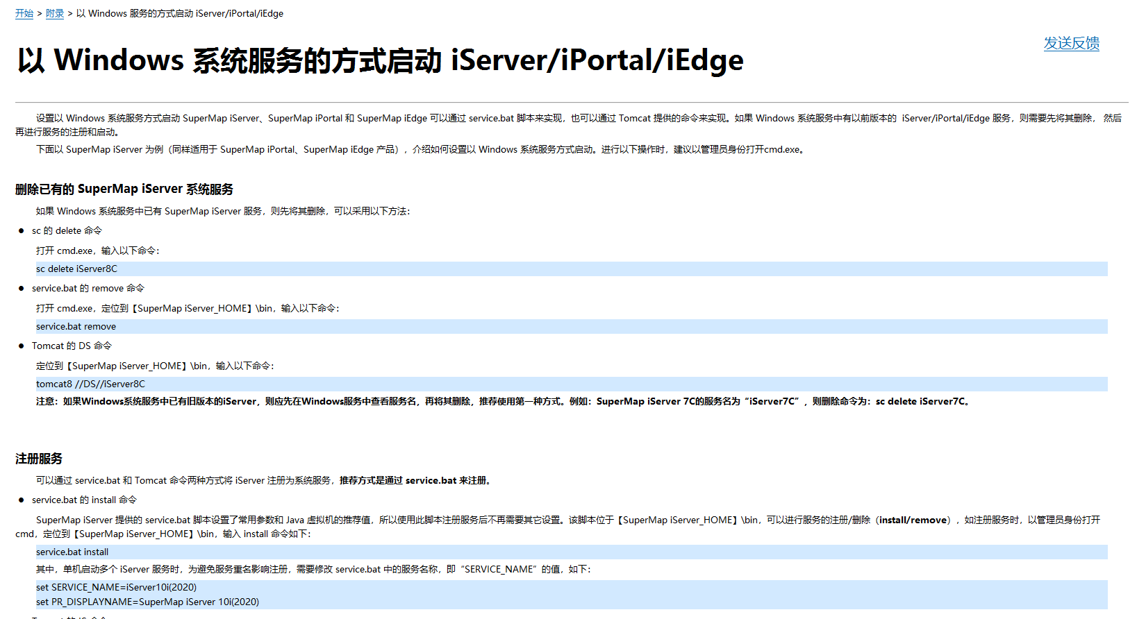Open the 附录 breadcrumb link
Viewport: 1137px width, 619px height.
point(55,13)
